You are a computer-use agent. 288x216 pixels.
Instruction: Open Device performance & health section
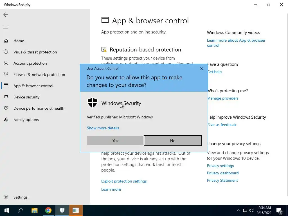[39, 108]
